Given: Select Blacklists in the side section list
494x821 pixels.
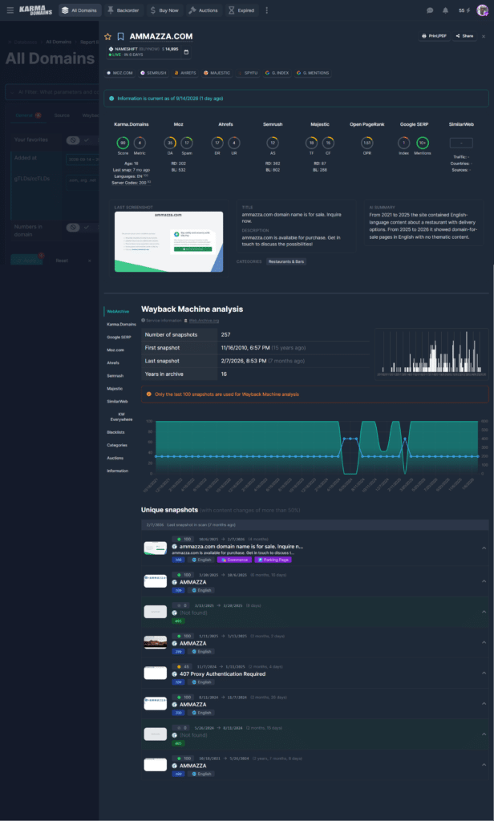Looking at the screenshot, I should pos(115,432).
